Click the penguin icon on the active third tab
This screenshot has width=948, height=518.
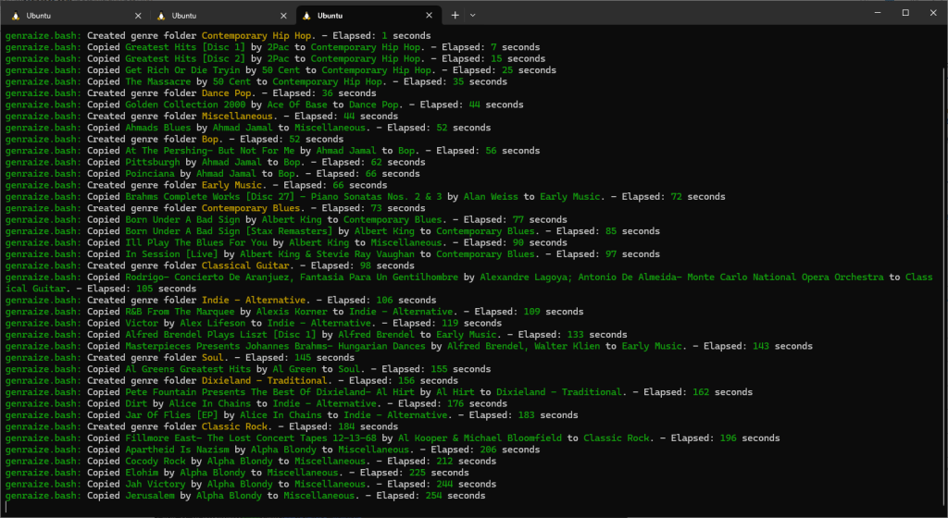306,16
